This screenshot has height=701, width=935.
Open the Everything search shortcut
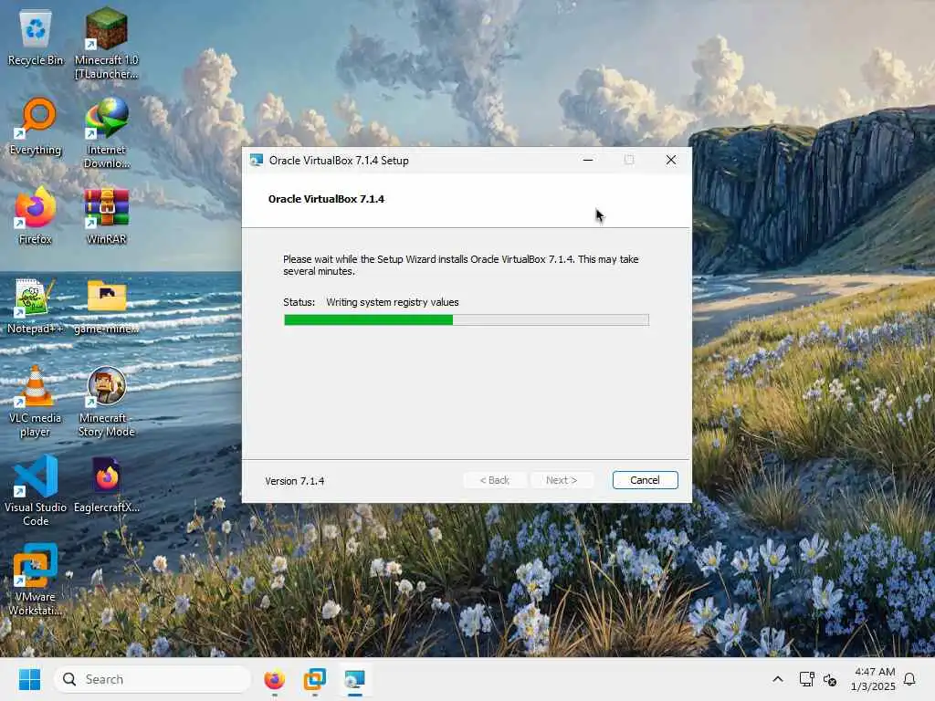[36, 126]
